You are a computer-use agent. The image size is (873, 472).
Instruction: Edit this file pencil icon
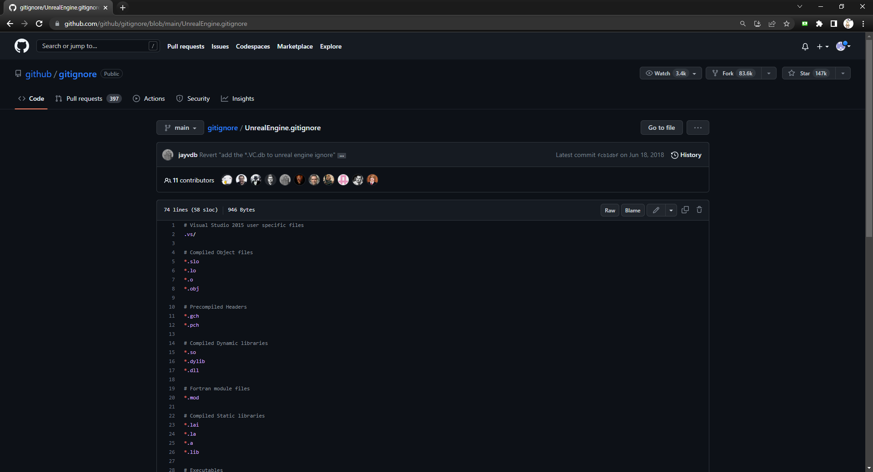click(656, 210)
